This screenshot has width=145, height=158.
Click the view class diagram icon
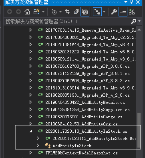click(x=132, y=12)
